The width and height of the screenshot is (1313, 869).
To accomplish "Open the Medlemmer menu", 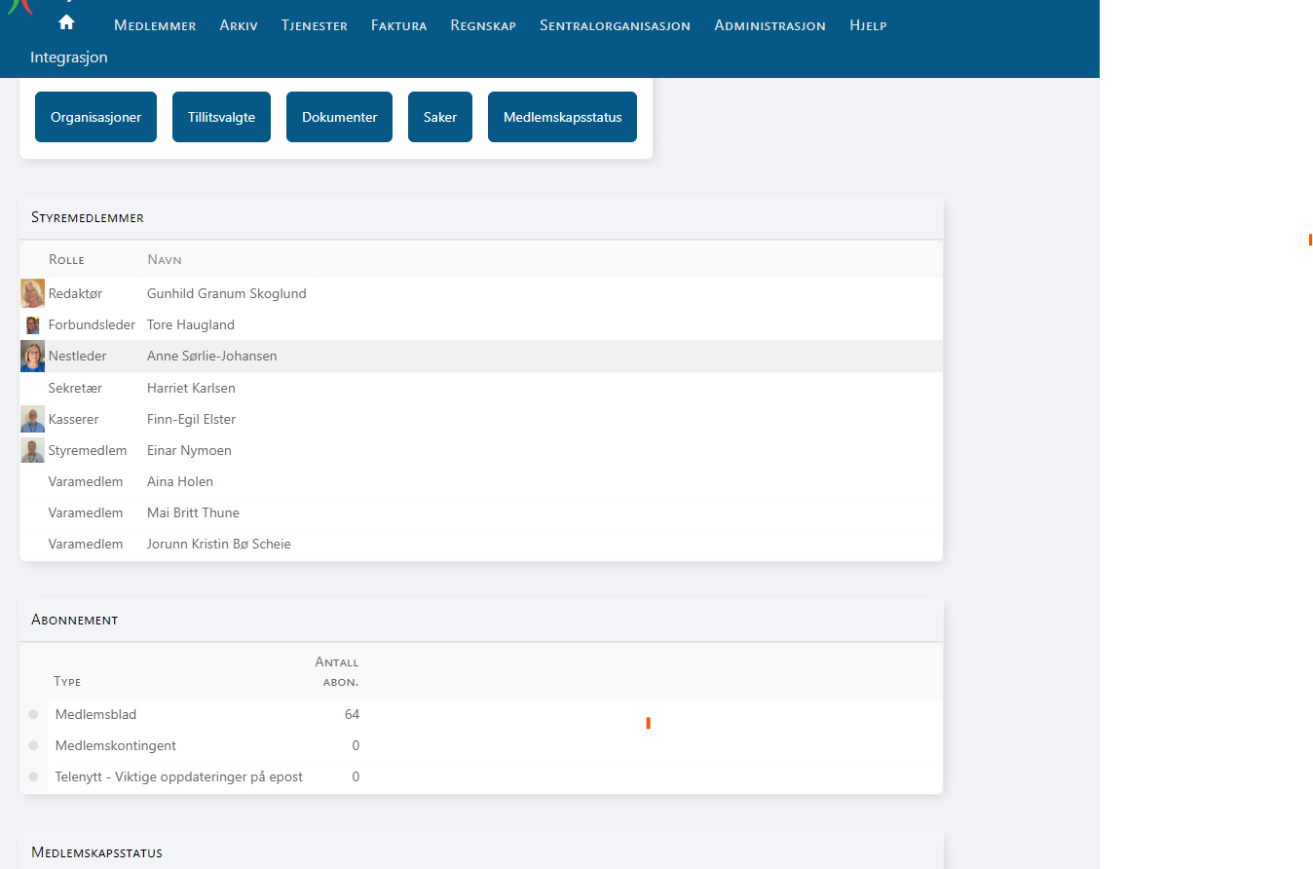I will [155, 25].
